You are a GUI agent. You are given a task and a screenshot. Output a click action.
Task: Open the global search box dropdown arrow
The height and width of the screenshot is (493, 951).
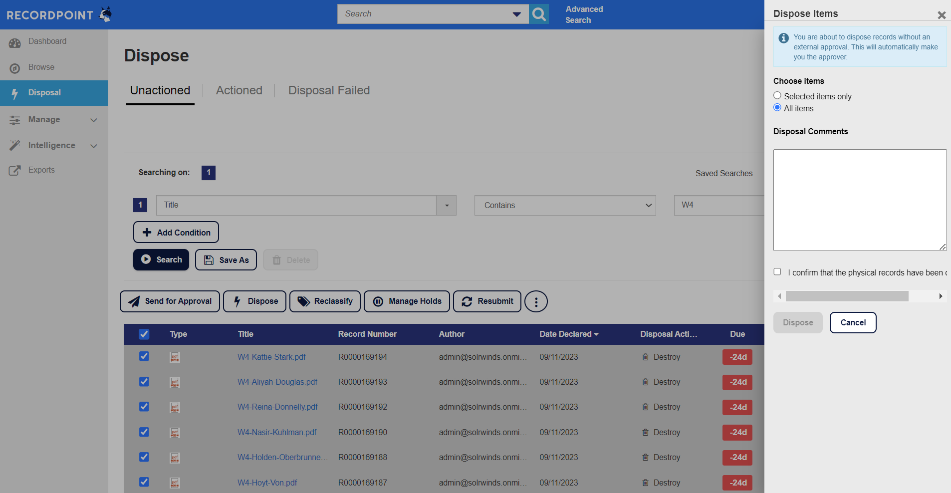[x=517, y=14]
